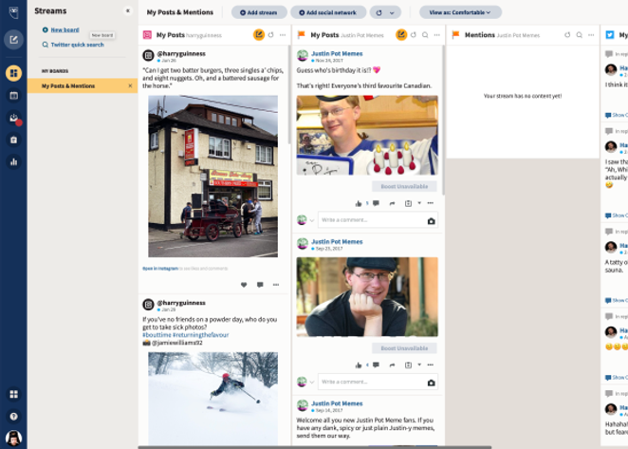Open the pub photo in burger post
This screenshot has height=449, width=628.
[212, 176]
